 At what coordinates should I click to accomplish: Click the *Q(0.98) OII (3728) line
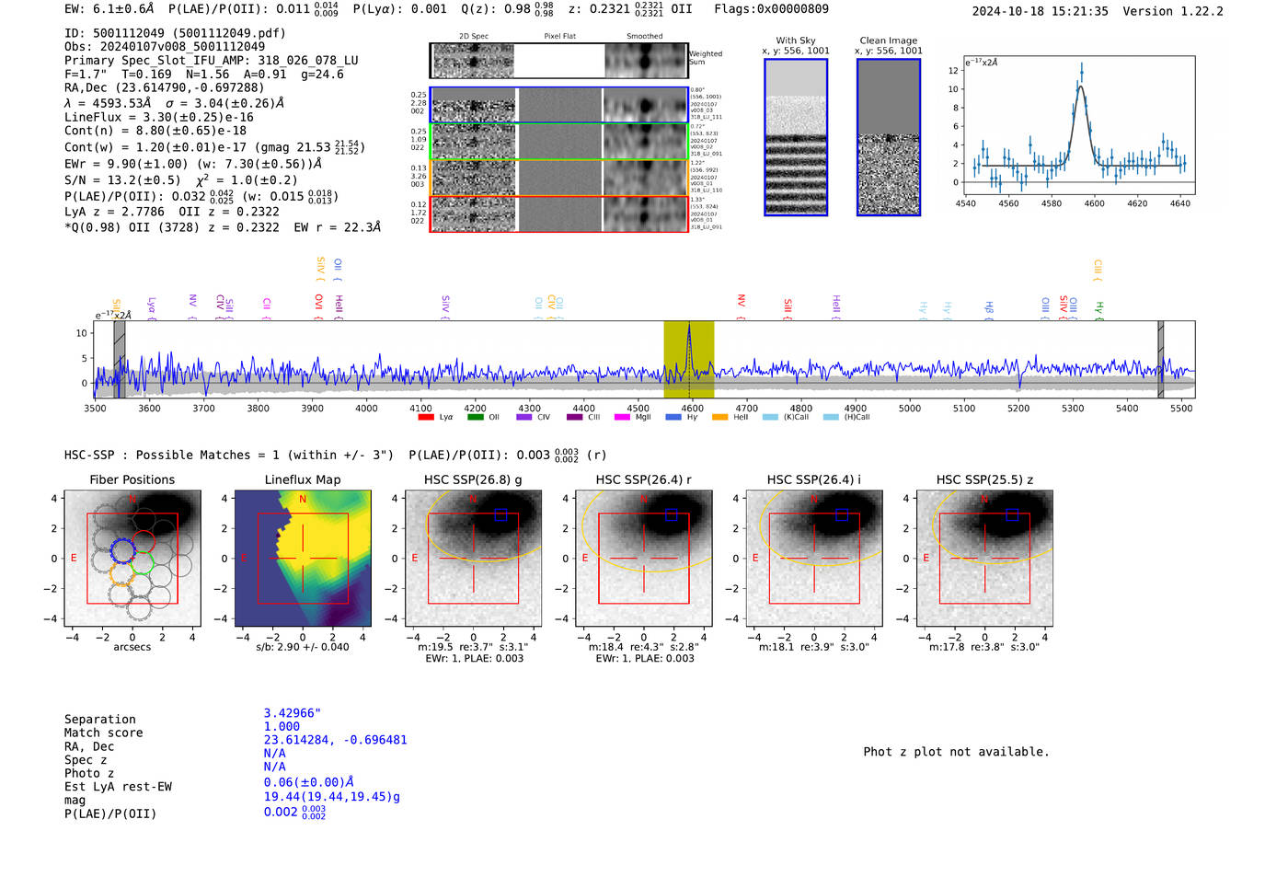223,227
